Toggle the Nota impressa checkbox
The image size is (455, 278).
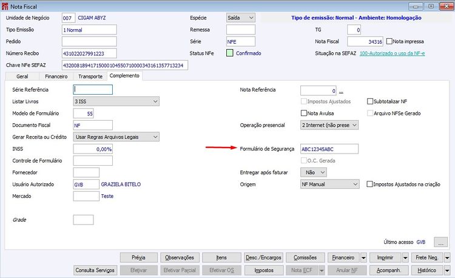coord(389,41)
